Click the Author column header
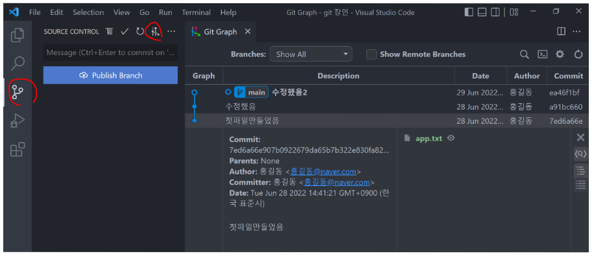The height and width of the screenshot is (258, 594). click(527, 76)
